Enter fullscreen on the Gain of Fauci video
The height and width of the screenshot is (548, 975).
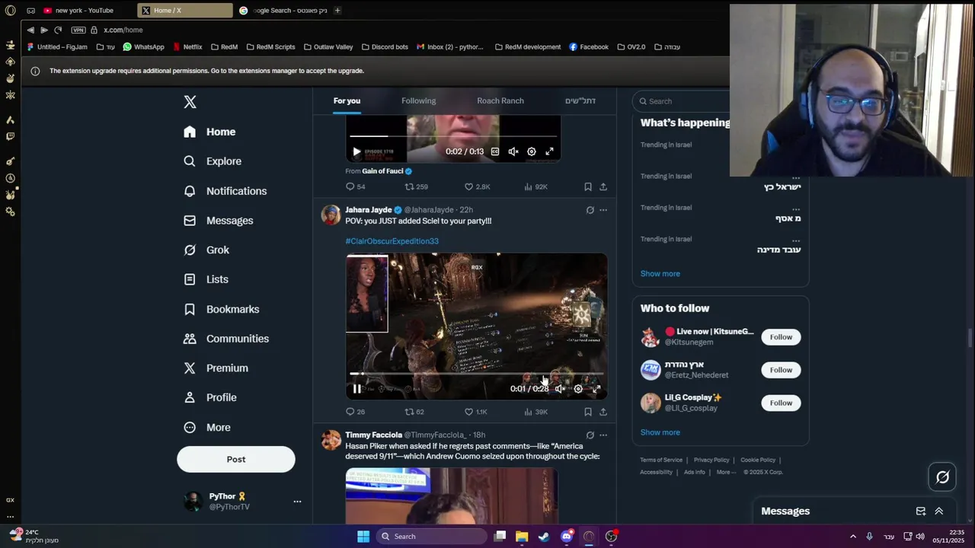(x=550, y=151)
